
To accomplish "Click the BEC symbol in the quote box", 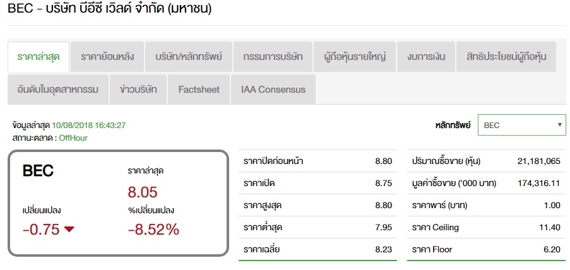I will tap(38, 170).
